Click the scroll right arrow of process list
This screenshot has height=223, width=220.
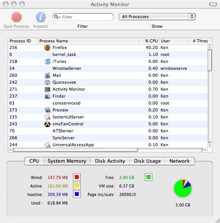coord(205,150)
